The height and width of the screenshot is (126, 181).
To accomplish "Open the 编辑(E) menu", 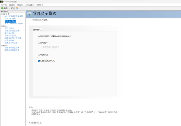I will 12,5.
